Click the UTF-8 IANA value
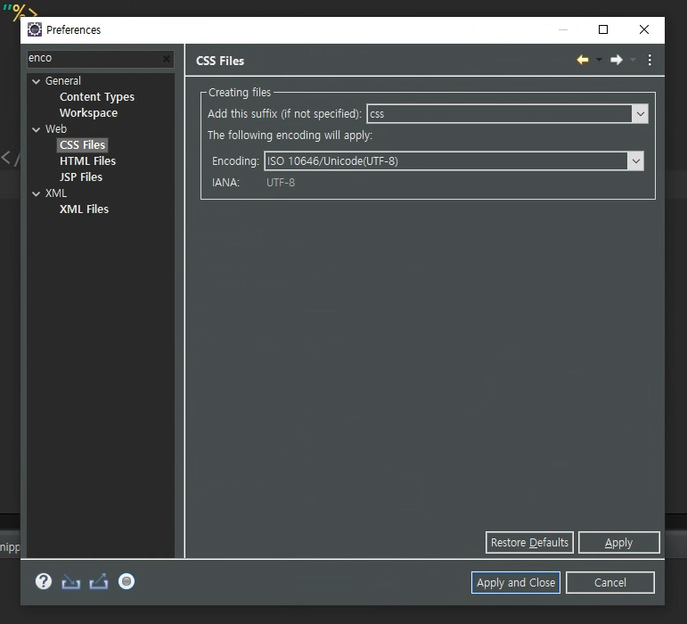Screen dimensions: 687x624 281,183
